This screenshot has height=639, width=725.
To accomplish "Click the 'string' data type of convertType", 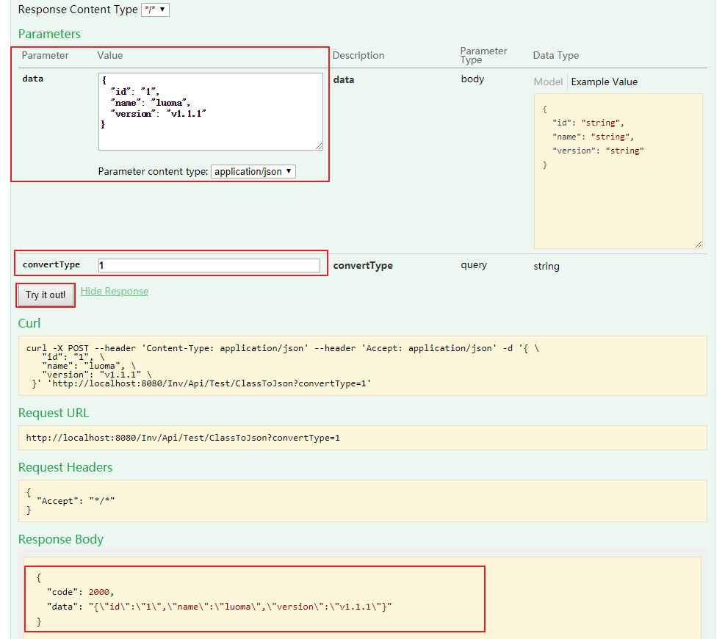I will (546, 267).
